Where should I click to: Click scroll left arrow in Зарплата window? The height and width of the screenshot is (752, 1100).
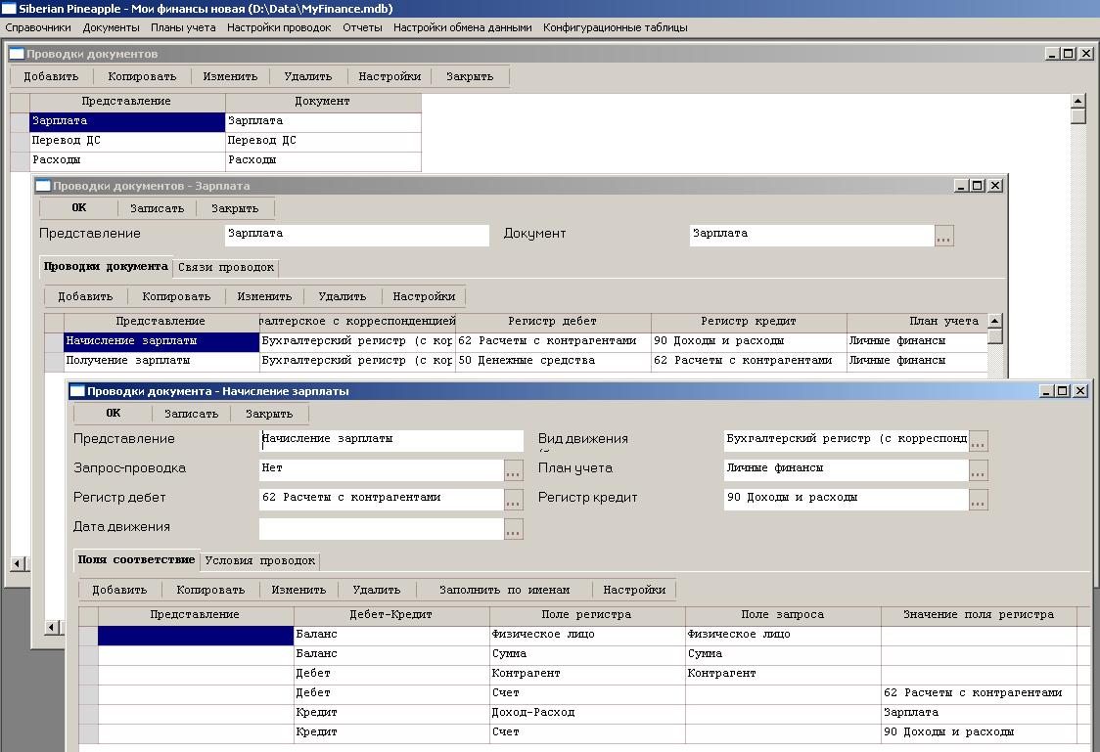pyautogui.click(x=52, y=627)
